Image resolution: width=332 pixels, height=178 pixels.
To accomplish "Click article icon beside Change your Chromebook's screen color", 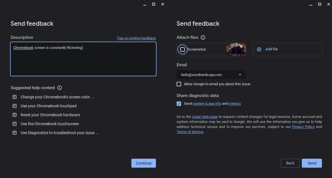I will [x=14, y=97].
